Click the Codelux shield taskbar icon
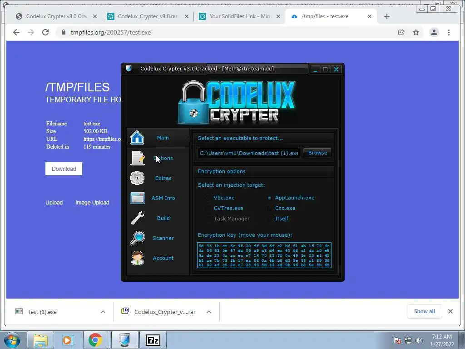The image size is (465, 349). 125,340
